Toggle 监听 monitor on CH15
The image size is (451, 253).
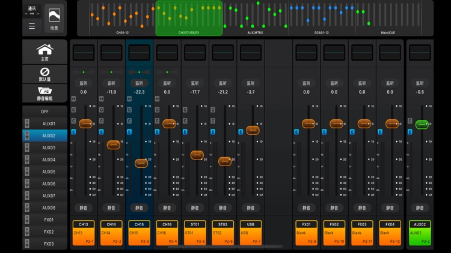pyautogui.click(x=140, y=83)
